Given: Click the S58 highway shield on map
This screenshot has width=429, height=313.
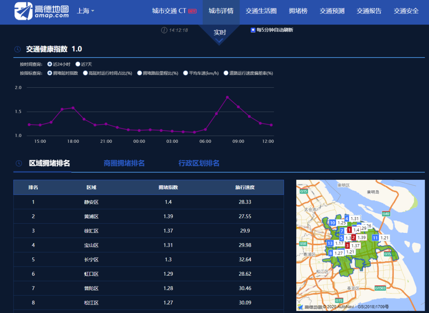Looking at the screenshot, I should pyautogui.click(x=303, y=244).
